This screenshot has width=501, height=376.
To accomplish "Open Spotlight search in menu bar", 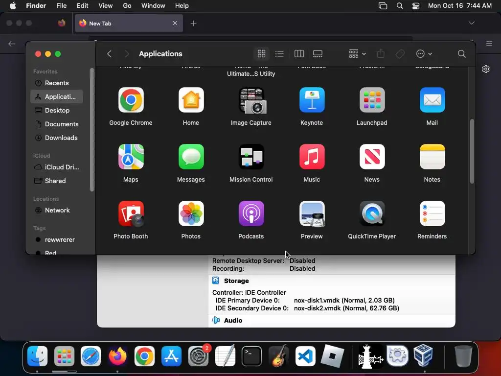I will 400,6.
